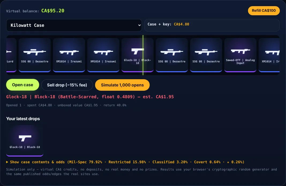Click the Open case button
Viewport: 286px width, 186px height.
click(22, 85)
